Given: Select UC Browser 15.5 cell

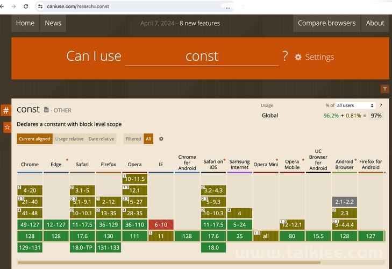Looking at the screenshot, I should (x=318, y=236).
